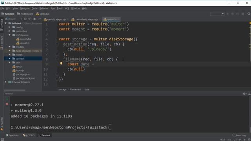Click the upload.js breadcrumb in navigation bar
The height and width of the screenshot is (141, 251).
pyautogui.click(x=42, y=14)
